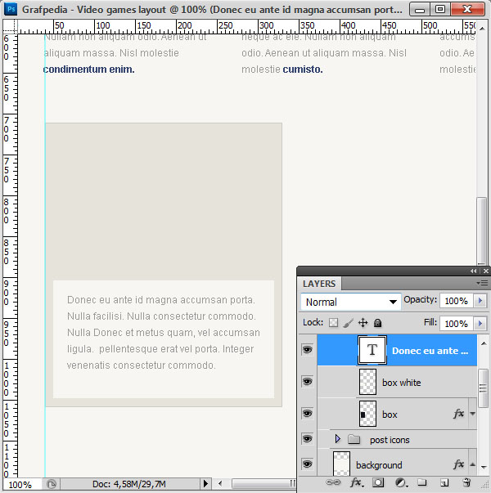
Task: Hide the Donec eu ante text layer
Action: click(307, 349)
